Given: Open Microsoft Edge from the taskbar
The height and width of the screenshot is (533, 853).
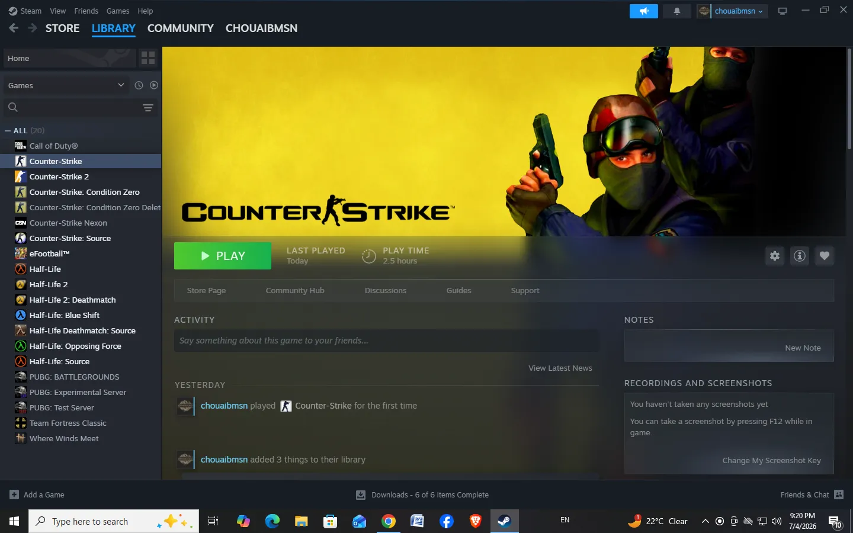Looking at the screenshot, I should pos(272,521).
